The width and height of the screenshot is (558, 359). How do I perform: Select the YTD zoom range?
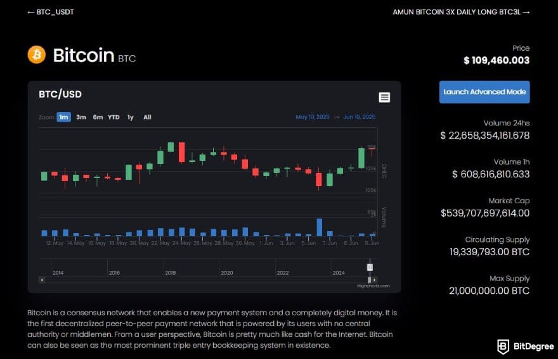click(114, 117)
